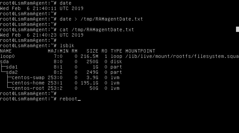Click the text cursor after reboot command
The width and height of the screenshot is (239, 133).
tap(79, 99)
